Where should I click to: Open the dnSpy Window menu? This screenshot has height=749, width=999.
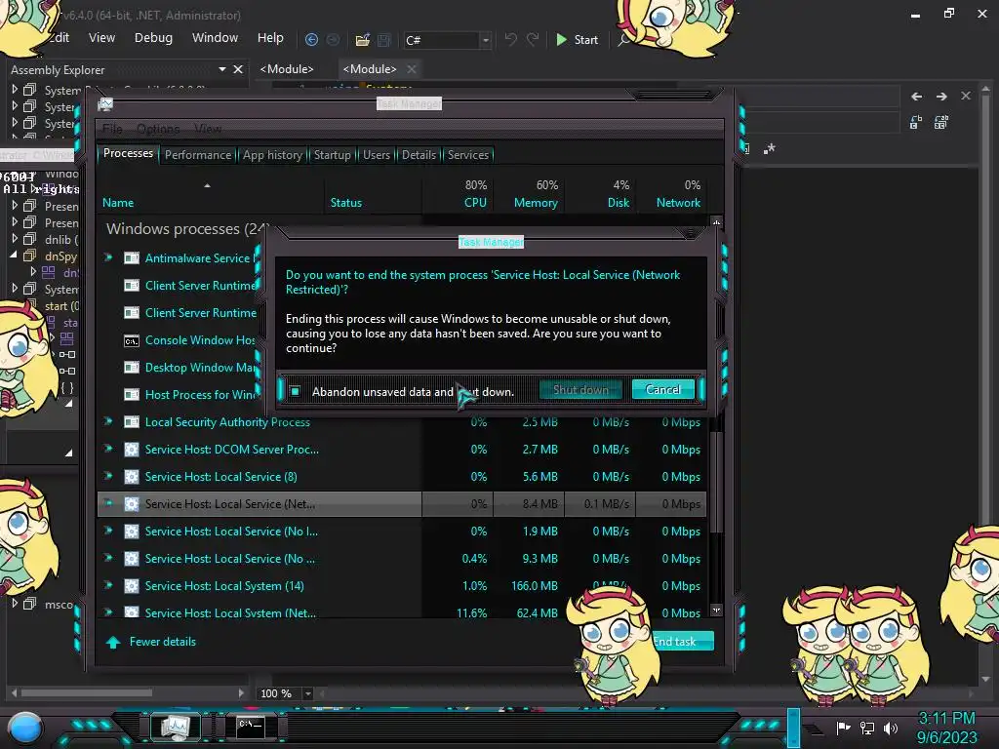pyautogui.click(x=215, y=38)
